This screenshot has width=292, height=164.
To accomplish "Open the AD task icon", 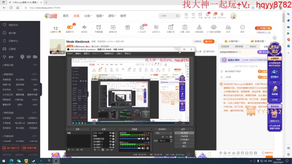I will pyautogui.click(x=113, y=27).
